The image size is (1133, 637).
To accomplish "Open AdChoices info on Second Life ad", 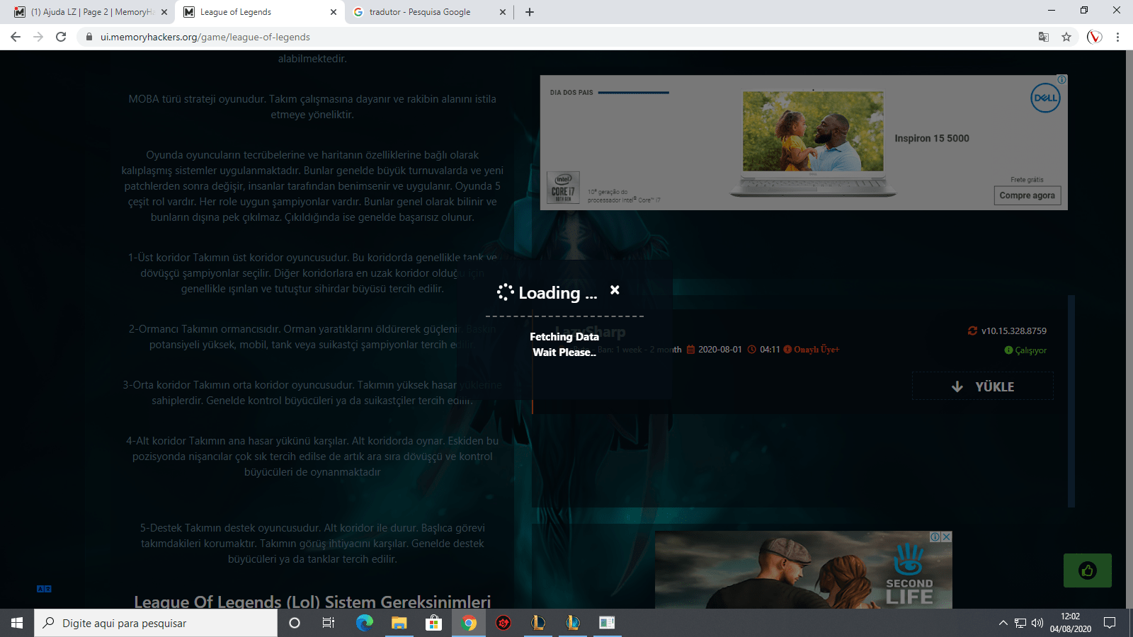I will click(x=935, y=537).
